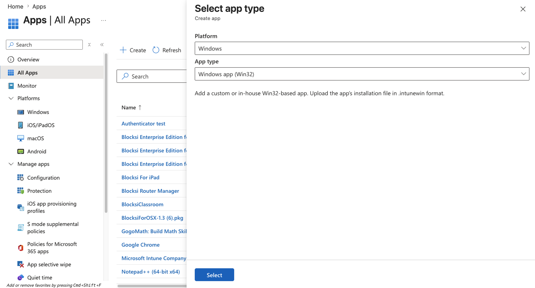Open the Authenticator test app
The image size is (535, 288).
pyautogui.click(x=143, y=123)
